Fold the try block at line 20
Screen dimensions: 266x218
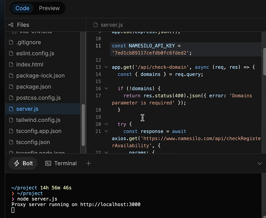(106, 124)
